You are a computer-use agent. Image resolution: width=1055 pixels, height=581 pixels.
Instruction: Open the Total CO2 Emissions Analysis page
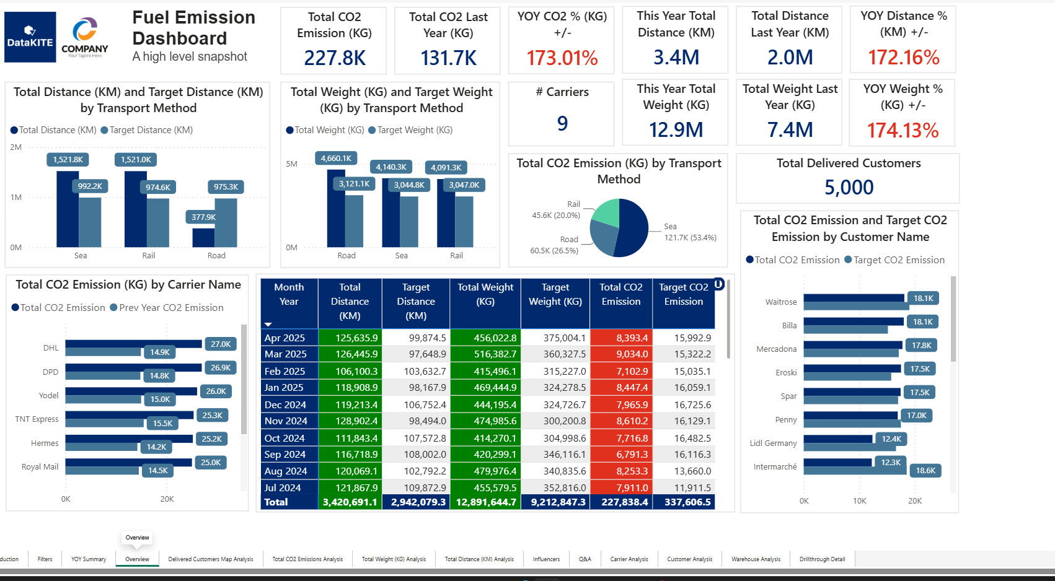coord(307,559)
